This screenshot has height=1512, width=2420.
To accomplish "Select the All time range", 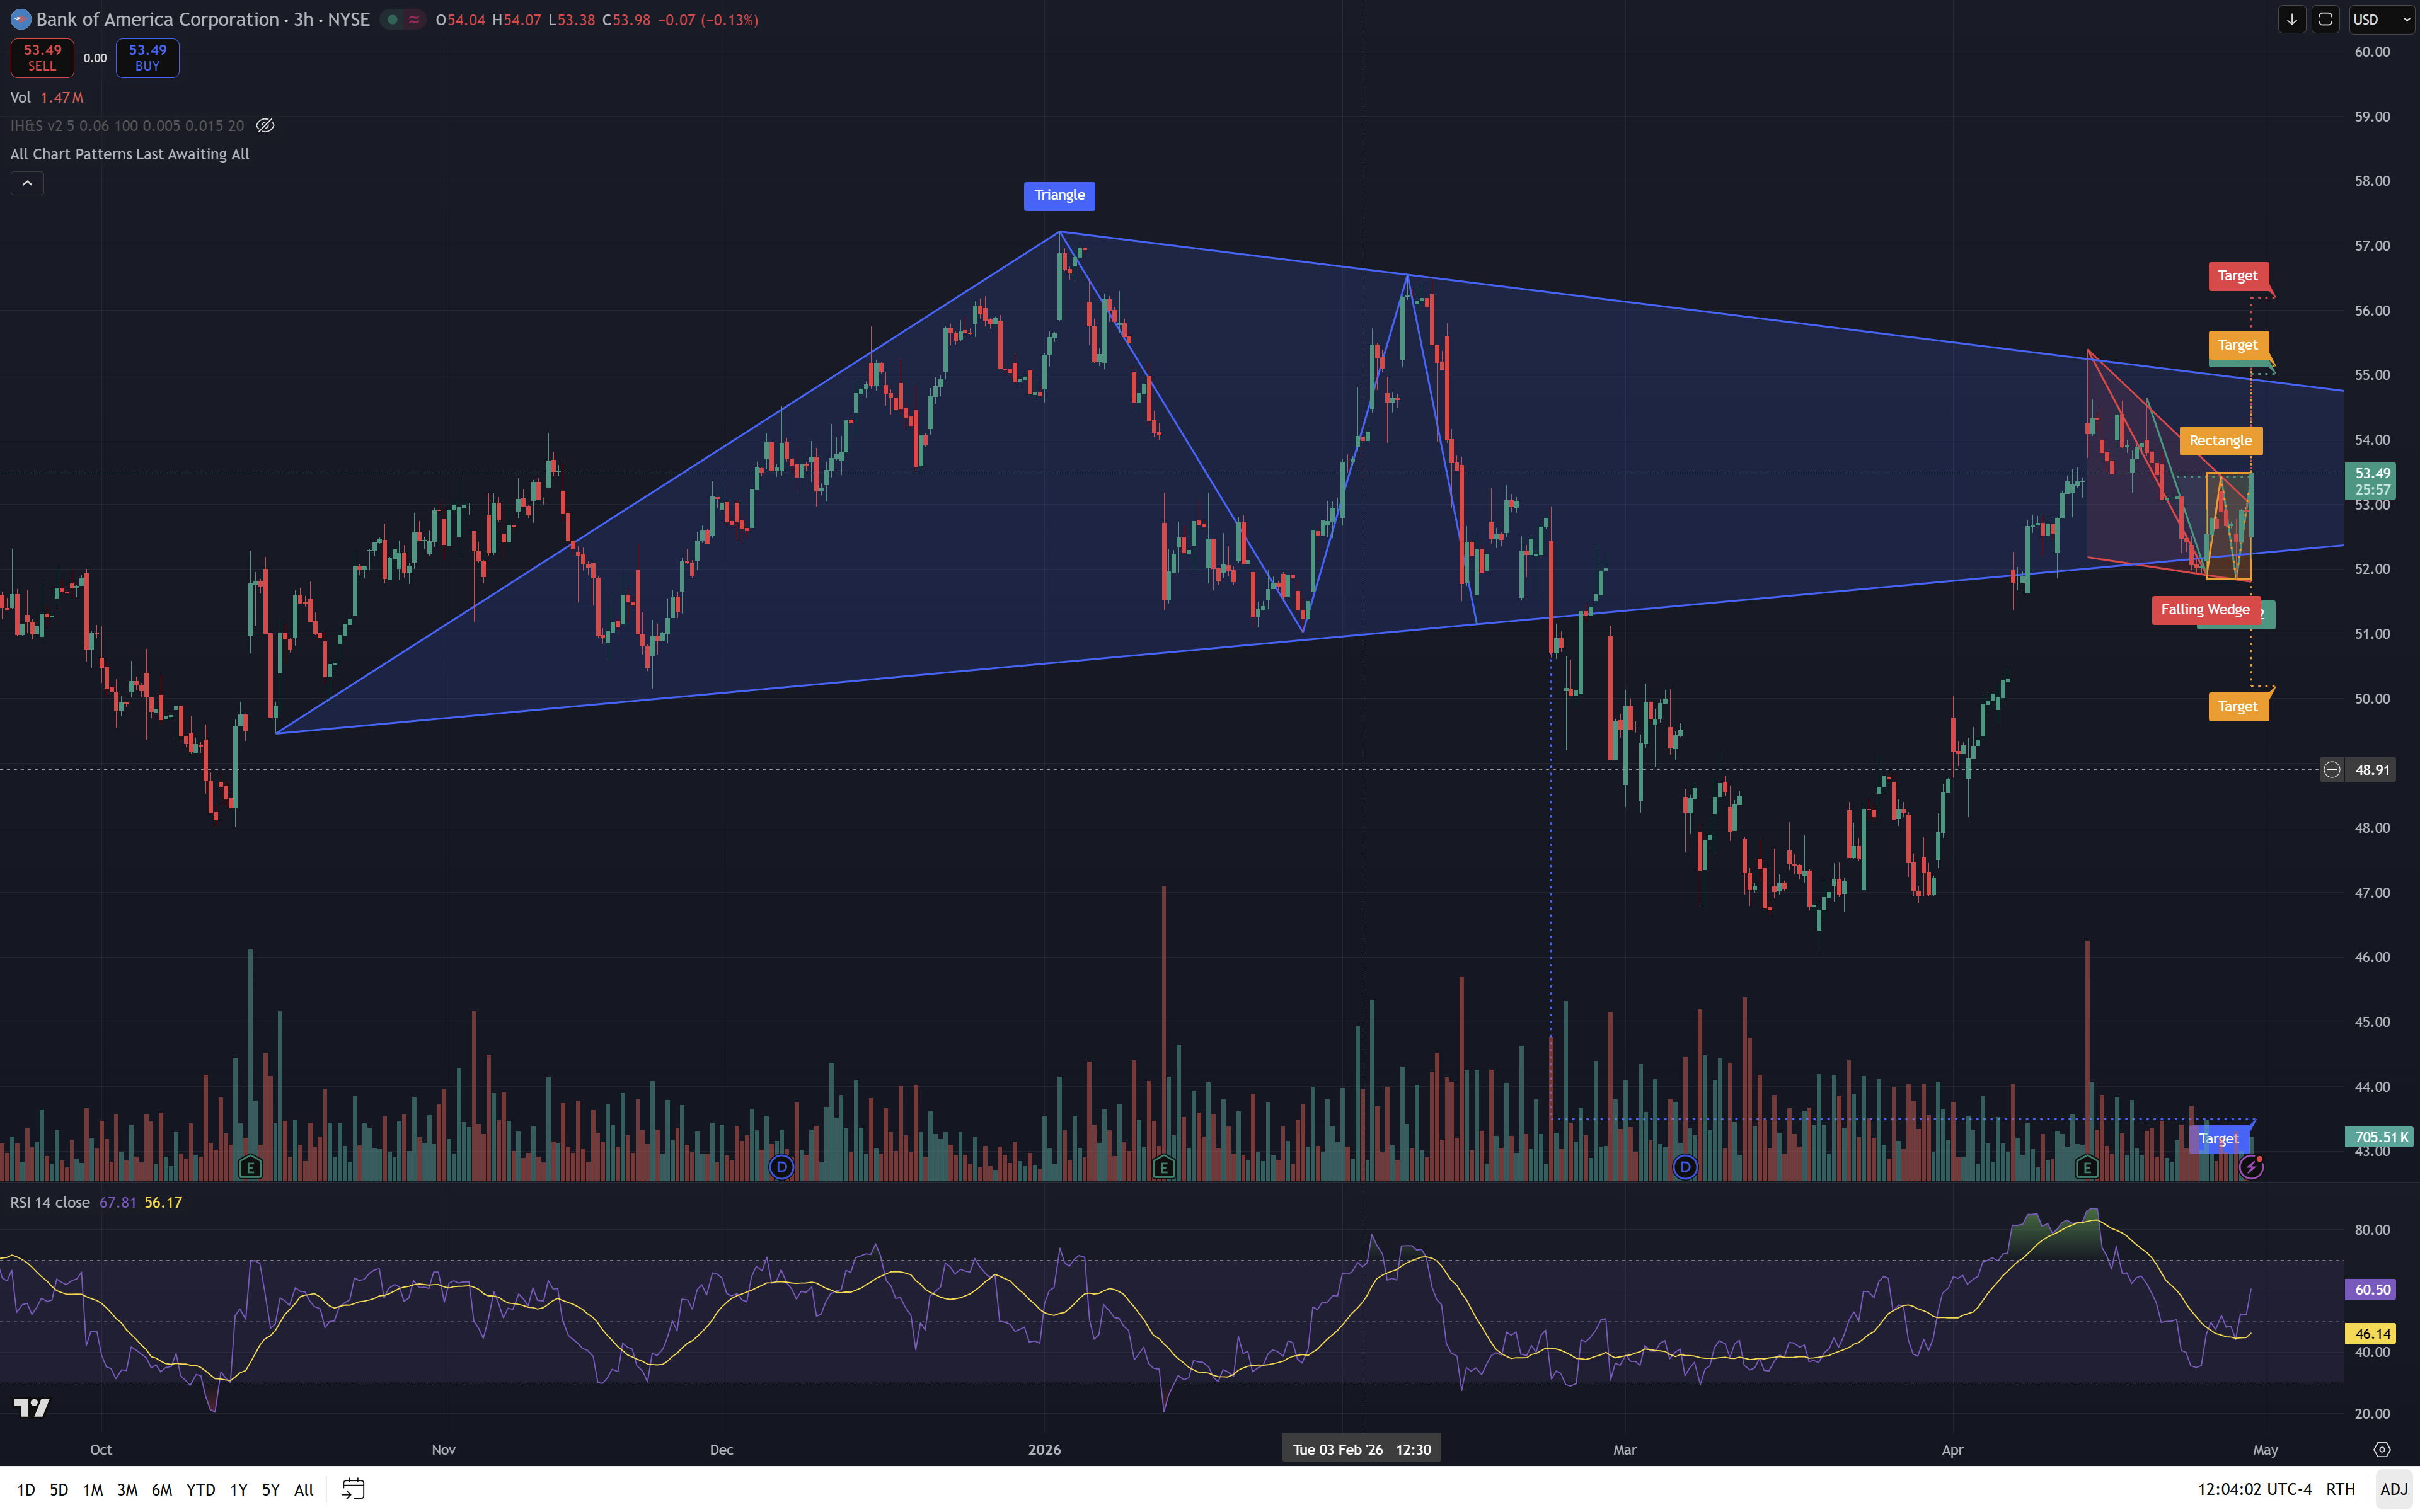I will point(304,1490).
